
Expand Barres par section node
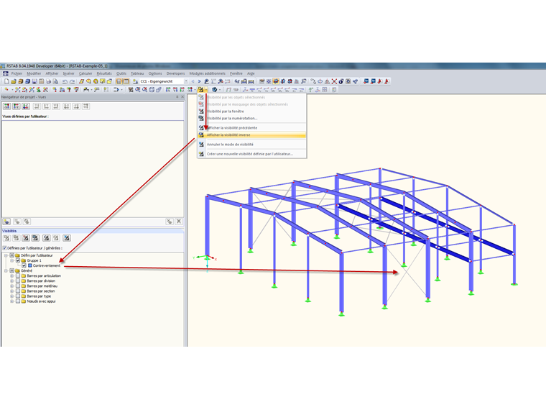click(11, 291)
